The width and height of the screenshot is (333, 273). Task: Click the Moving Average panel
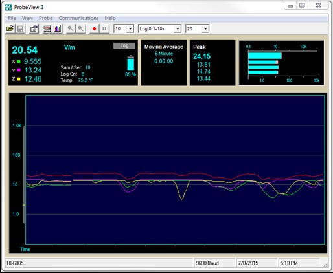click(164, 63)
